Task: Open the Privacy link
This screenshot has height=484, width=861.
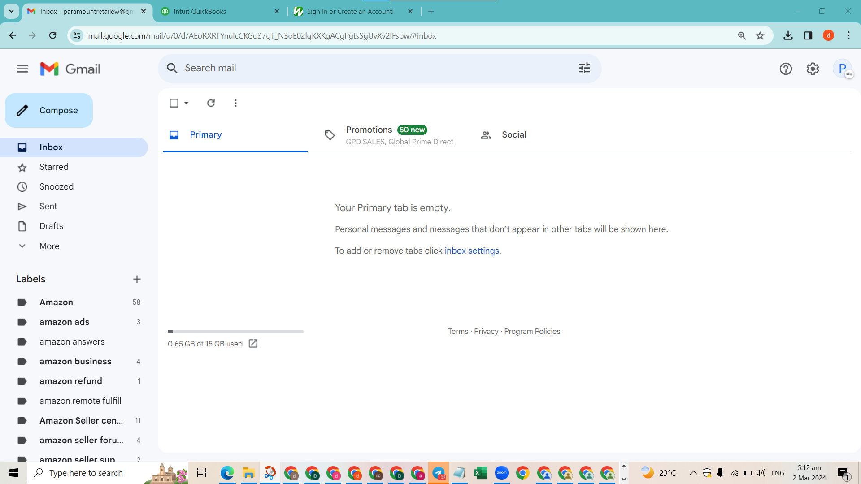Action: click(486, 331)
